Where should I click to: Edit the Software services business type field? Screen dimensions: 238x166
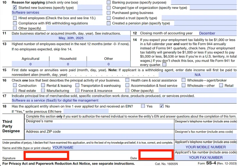click(57, 13)
